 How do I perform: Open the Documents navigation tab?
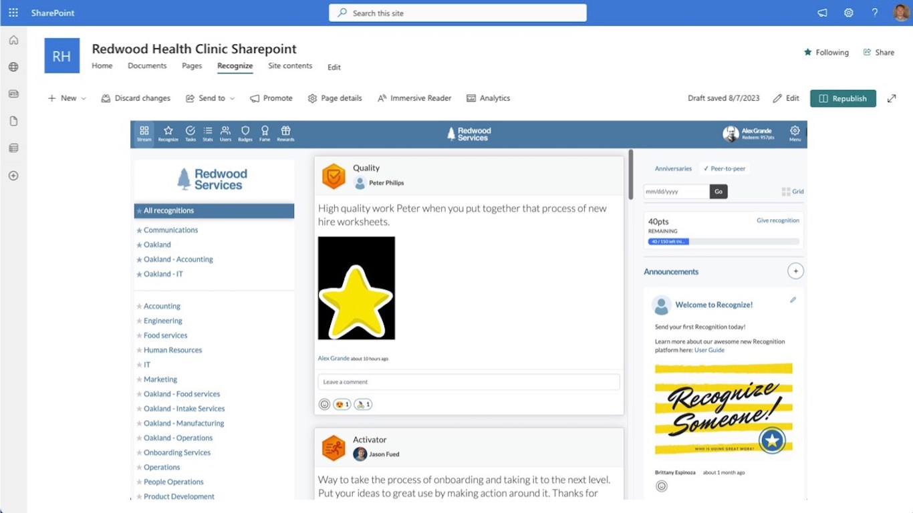pos(147,65)
